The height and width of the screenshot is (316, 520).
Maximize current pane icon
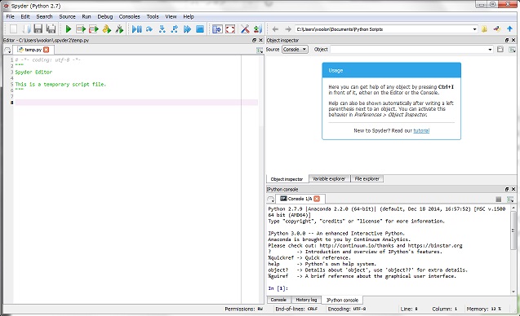217,29
